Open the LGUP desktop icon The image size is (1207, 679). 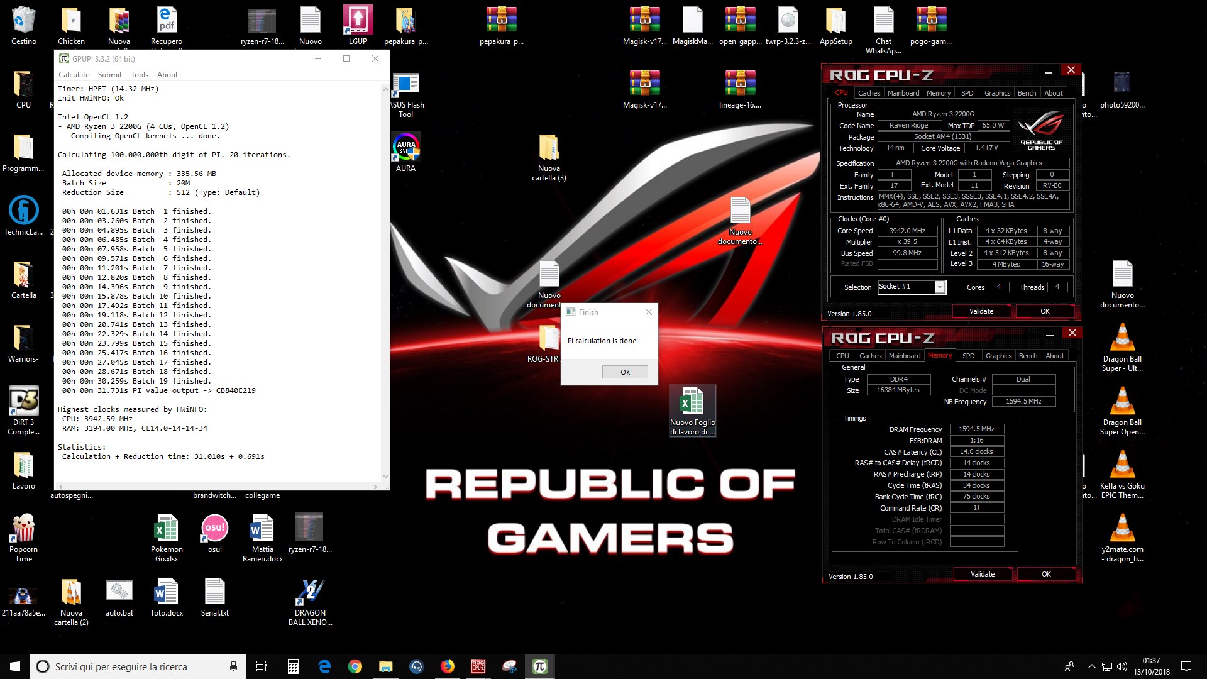tap(358, 26)
